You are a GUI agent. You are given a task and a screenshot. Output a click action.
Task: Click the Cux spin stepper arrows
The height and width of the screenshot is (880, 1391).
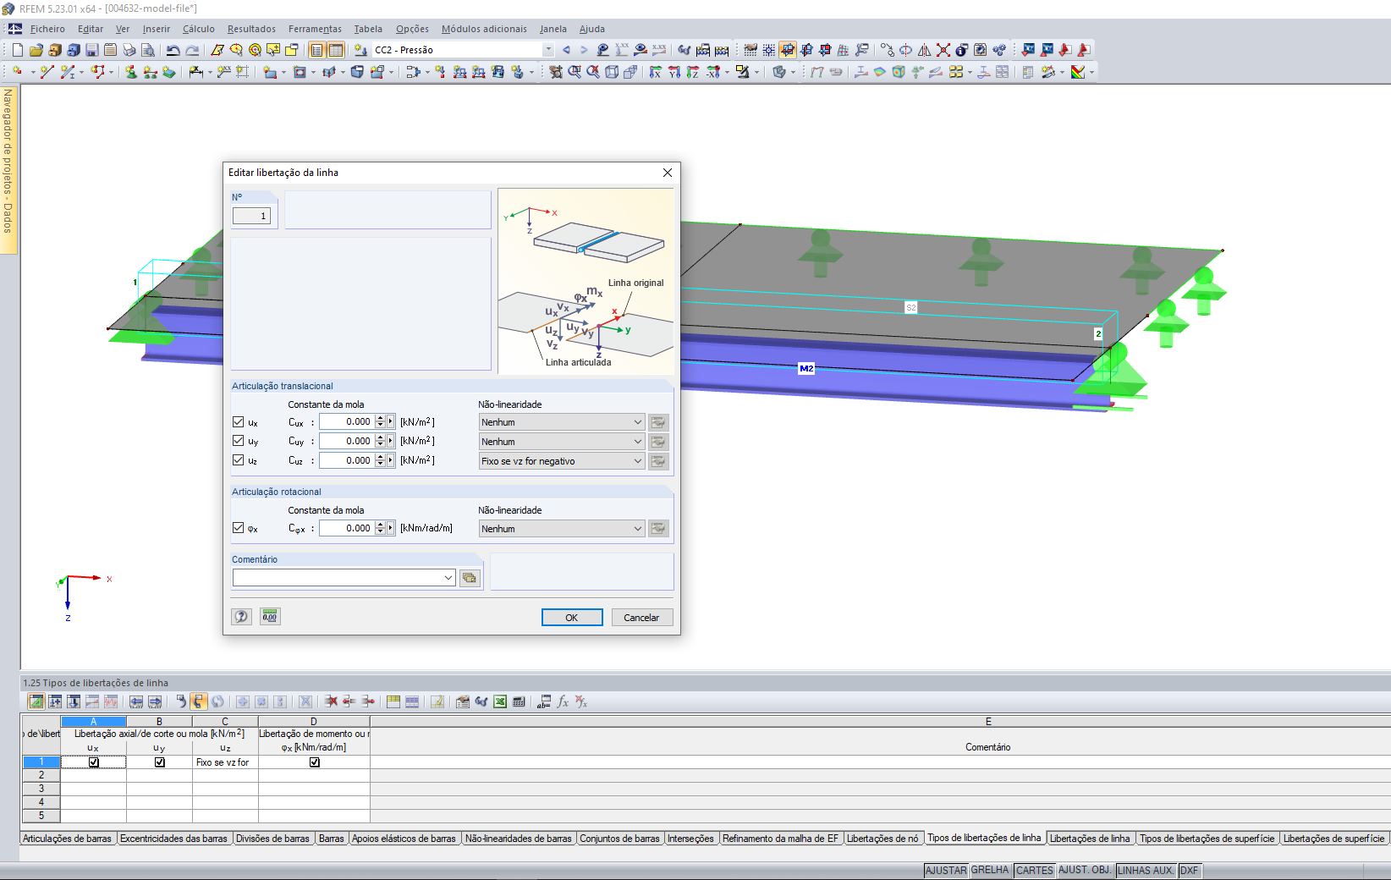380,421
